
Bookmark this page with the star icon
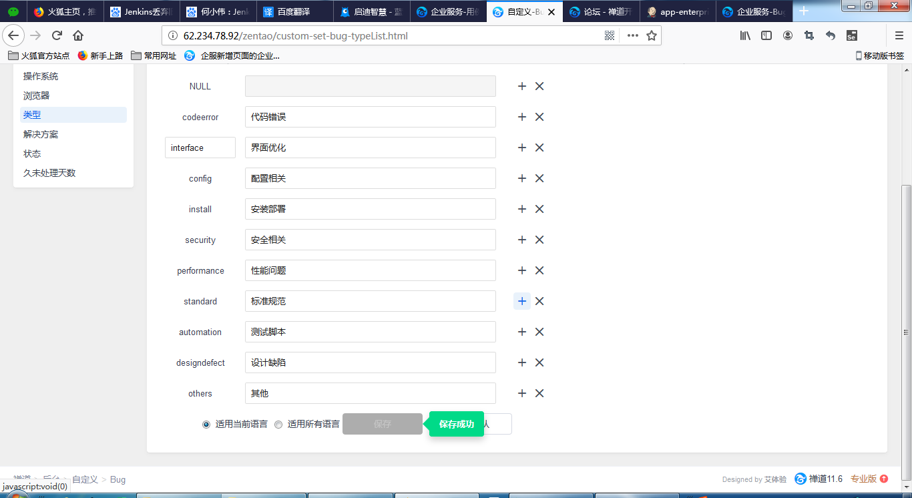point(652,35)
